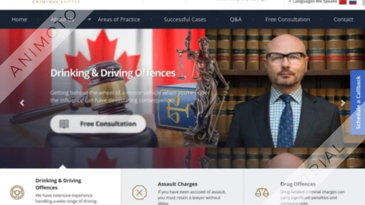The height and width of the screenshot is (205, 365).
Task: Click the steering wheel icon
Action: pyautogui.click(x=17, y=192)
